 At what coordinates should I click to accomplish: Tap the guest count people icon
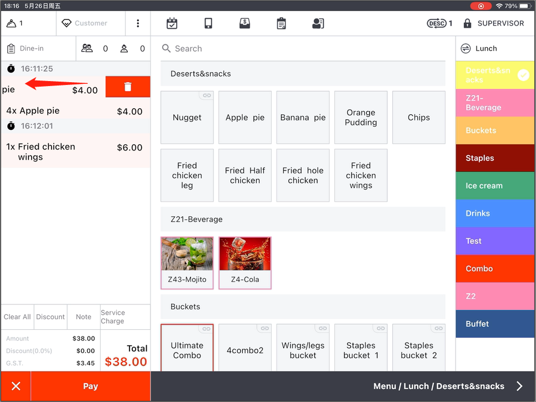87,48
